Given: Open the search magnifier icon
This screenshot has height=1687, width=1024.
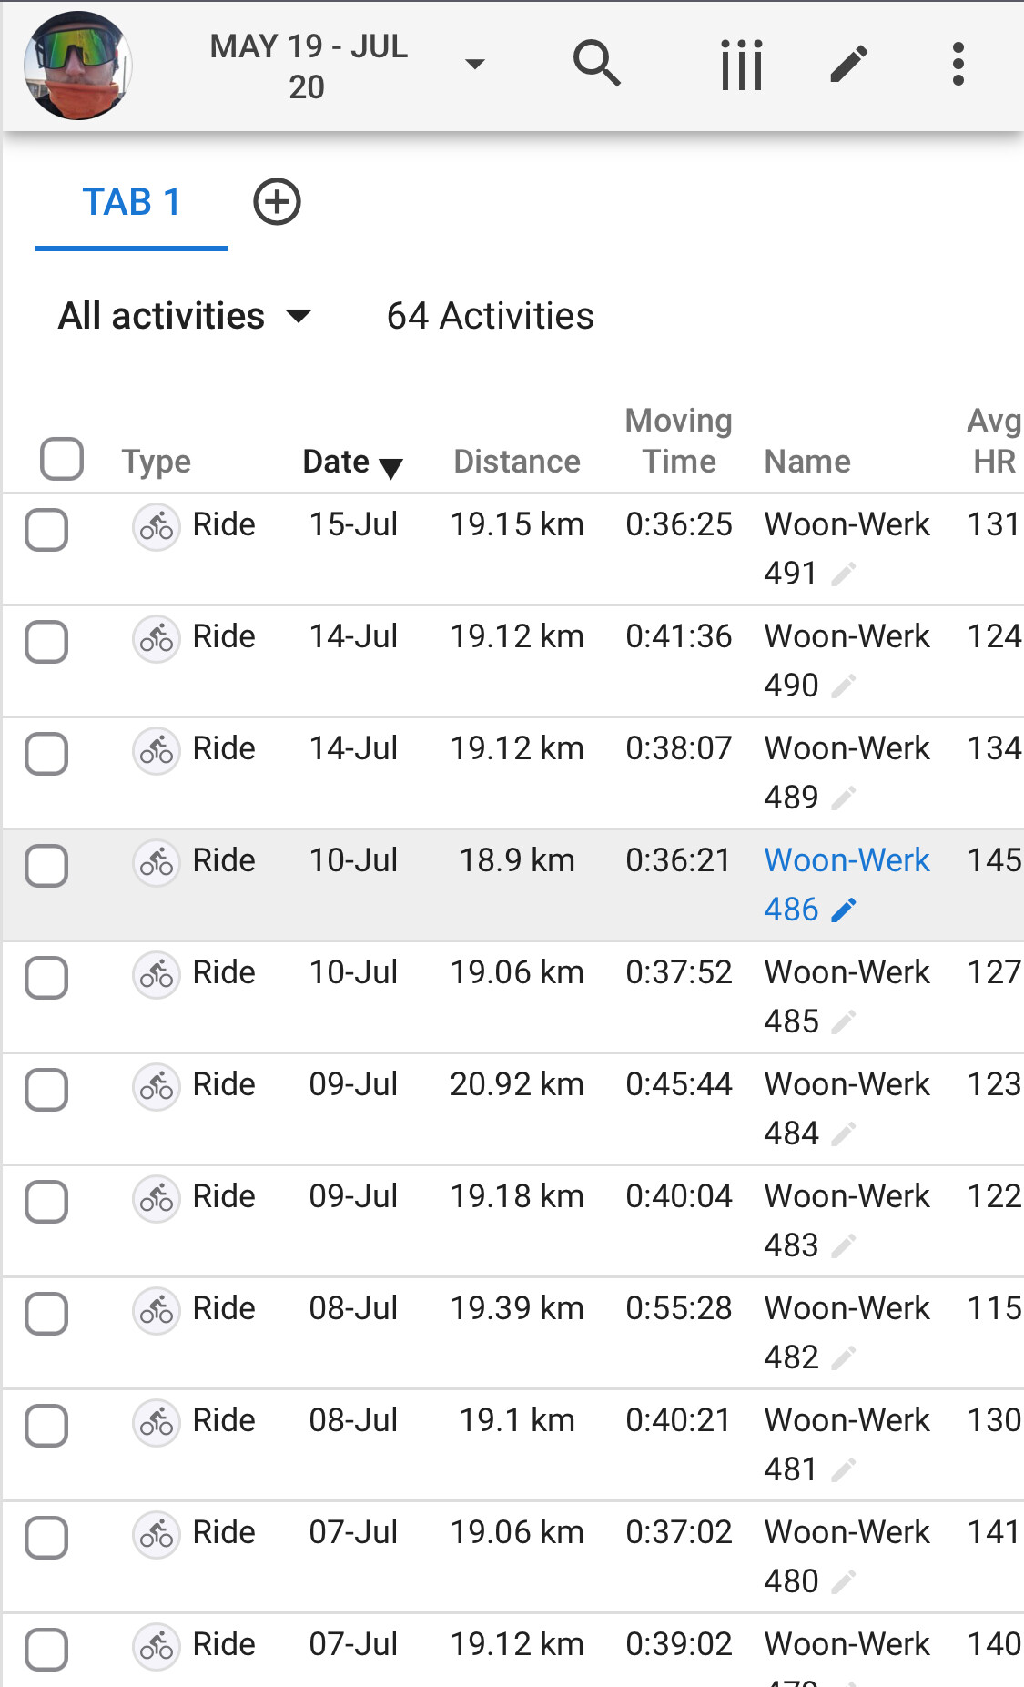Looking at the screenshot, I should (596, 64).
